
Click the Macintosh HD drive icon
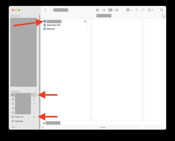point(45,25)
